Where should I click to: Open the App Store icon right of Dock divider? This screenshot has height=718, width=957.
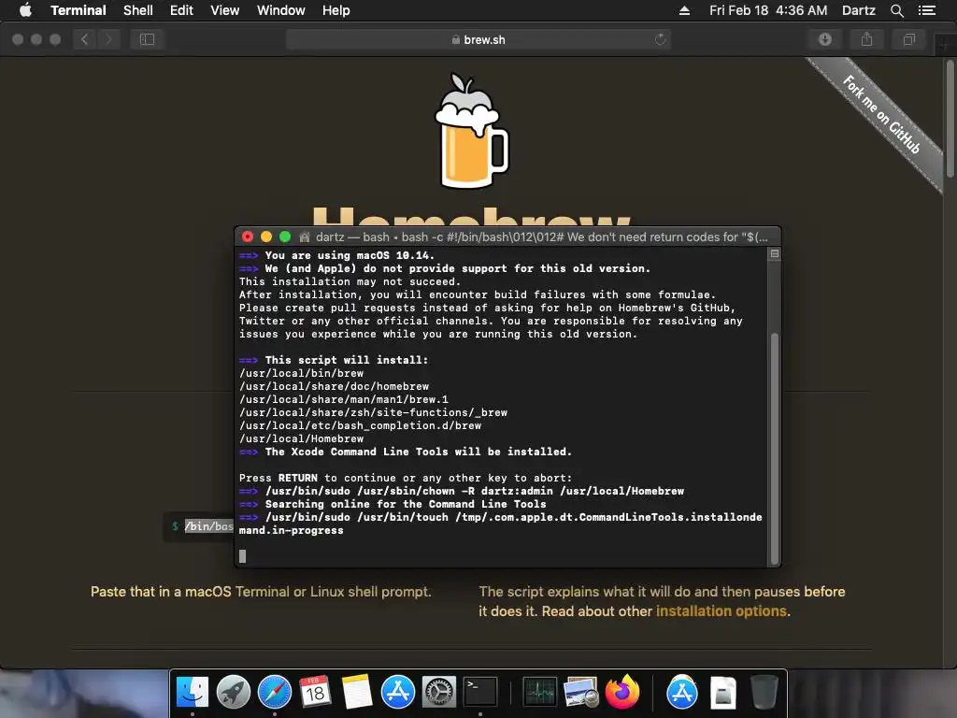[x=681, y=693]
